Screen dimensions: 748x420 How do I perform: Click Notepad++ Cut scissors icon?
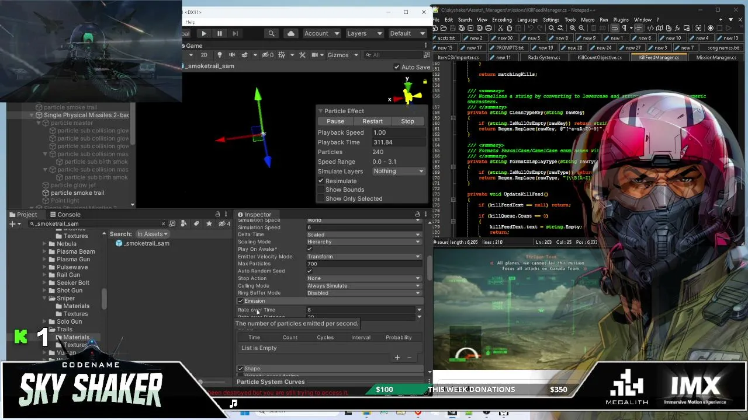(x=500, y=28)
